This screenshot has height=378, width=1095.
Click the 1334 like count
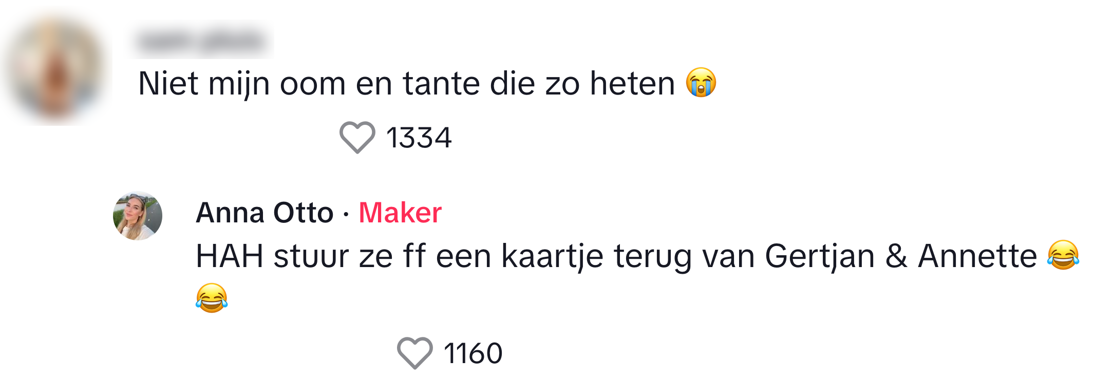(419, 138)
